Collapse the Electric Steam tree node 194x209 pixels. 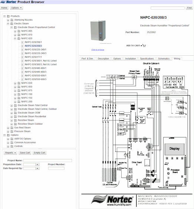[8, 24]
